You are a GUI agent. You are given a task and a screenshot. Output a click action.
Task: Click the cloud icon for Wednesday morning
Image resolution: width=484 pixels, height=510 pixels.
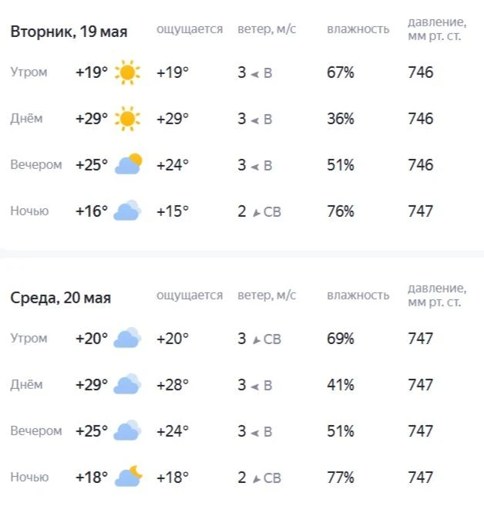[x=127, y=338]
